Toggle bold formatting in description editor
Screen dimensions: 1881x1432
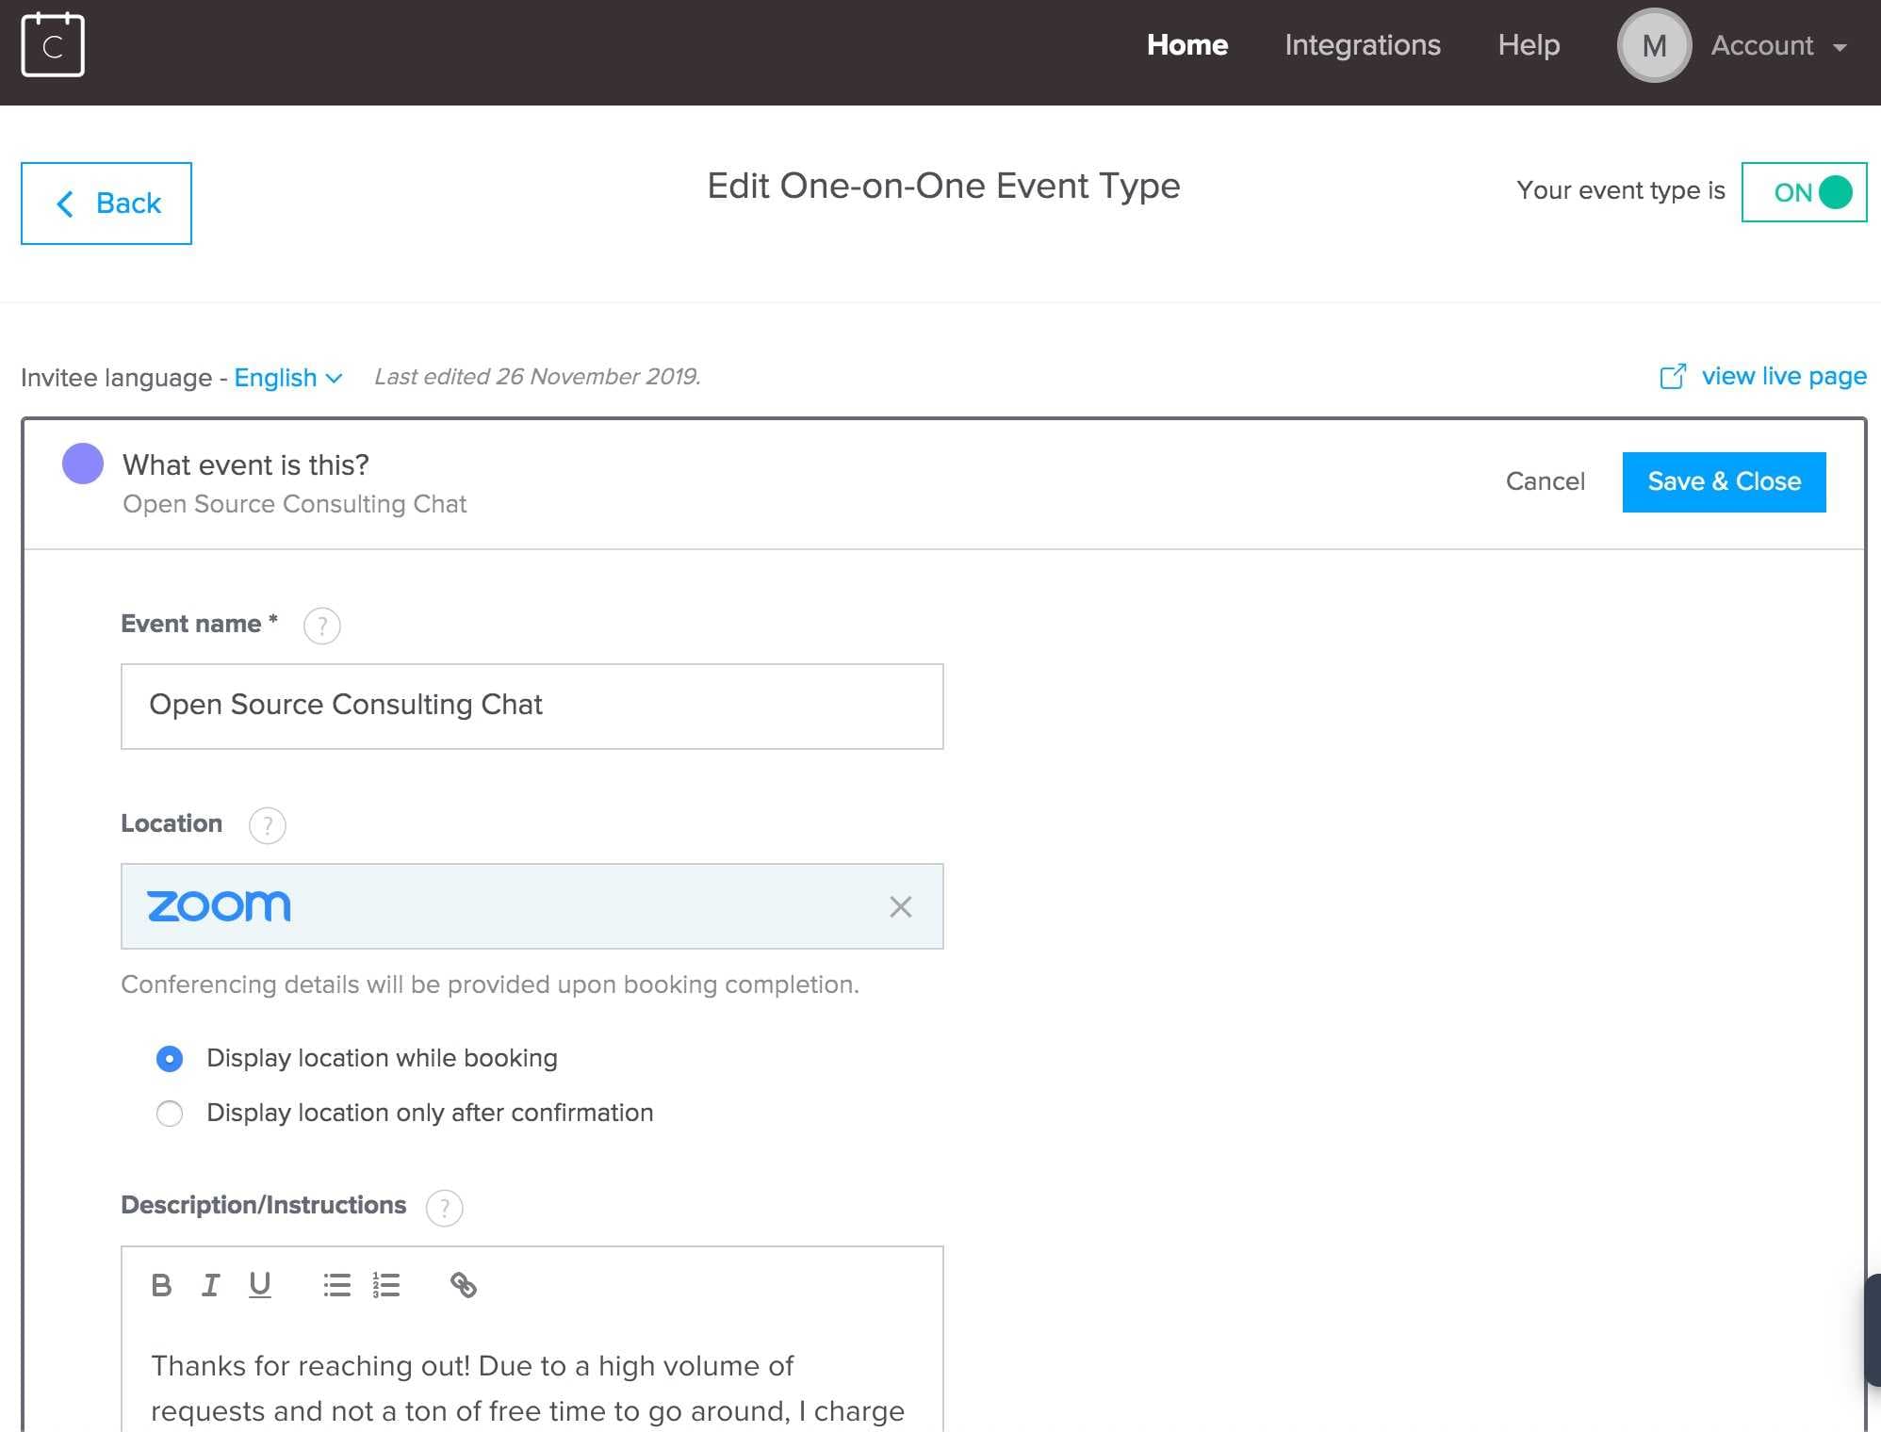[161, 1285]
